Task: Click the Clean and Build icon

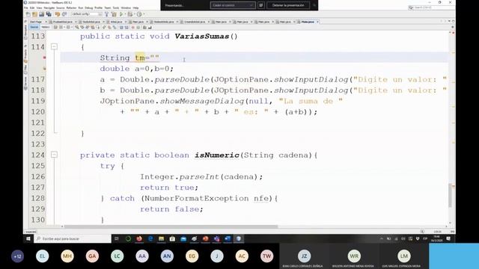Action: click(114, 14)
